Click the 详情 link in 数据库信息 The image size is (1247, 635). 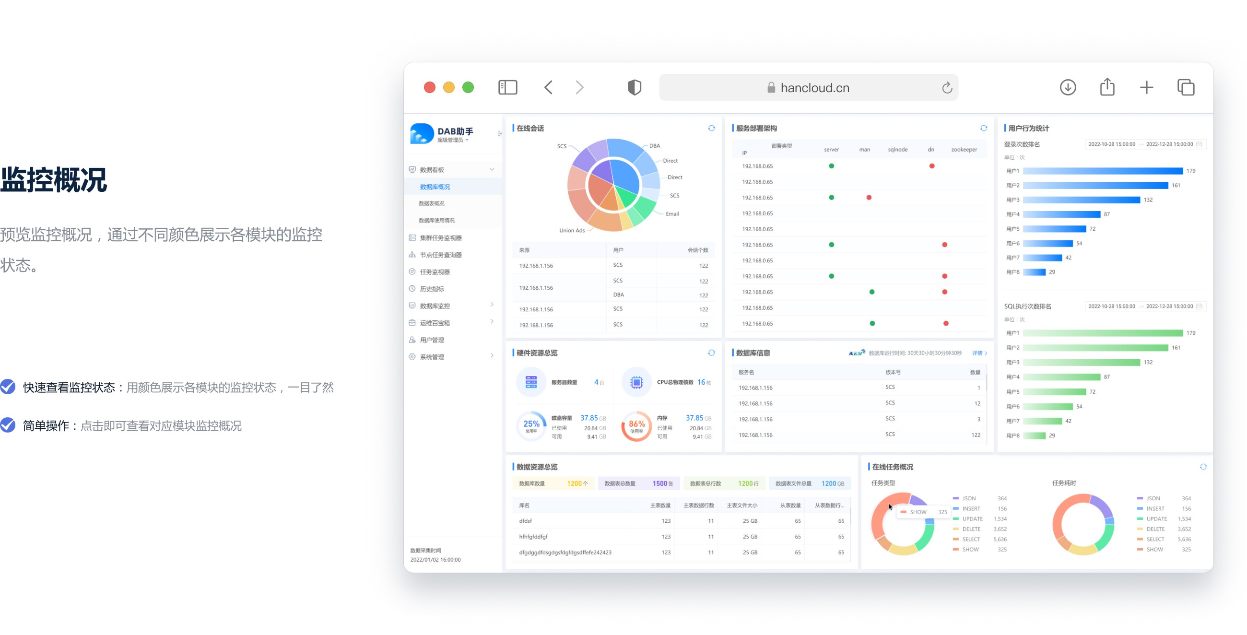pos(979,353)
